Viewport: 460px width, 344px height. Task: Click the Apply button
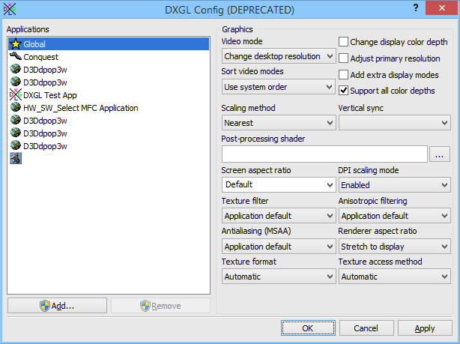point(425,328)
